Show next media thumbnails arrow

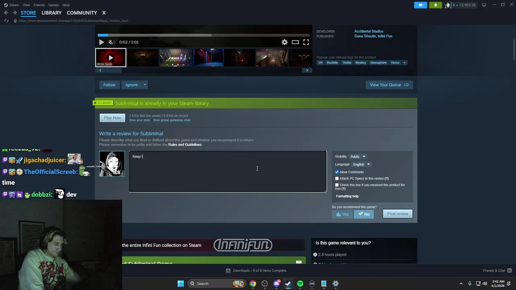coord(307,70)
